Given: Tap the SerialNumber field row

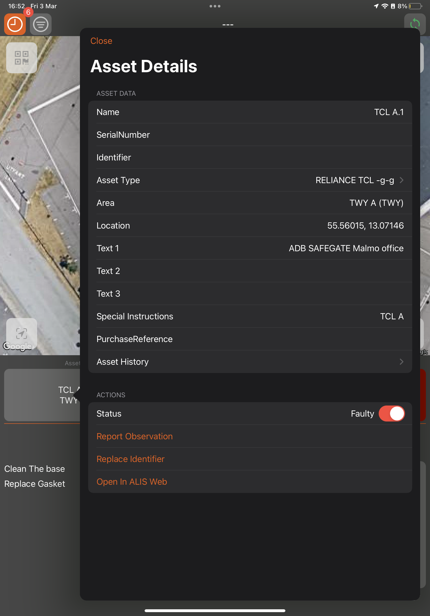Looking at the screenshot, I should tap(250, 135).
